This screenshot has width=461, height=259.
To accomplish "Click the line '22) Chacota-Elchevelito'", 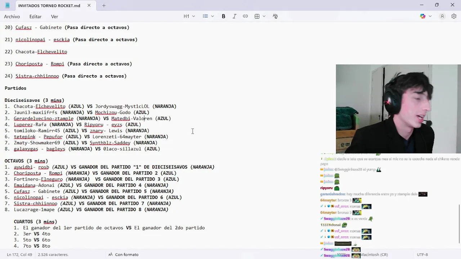I will click(x=36, y=52).
